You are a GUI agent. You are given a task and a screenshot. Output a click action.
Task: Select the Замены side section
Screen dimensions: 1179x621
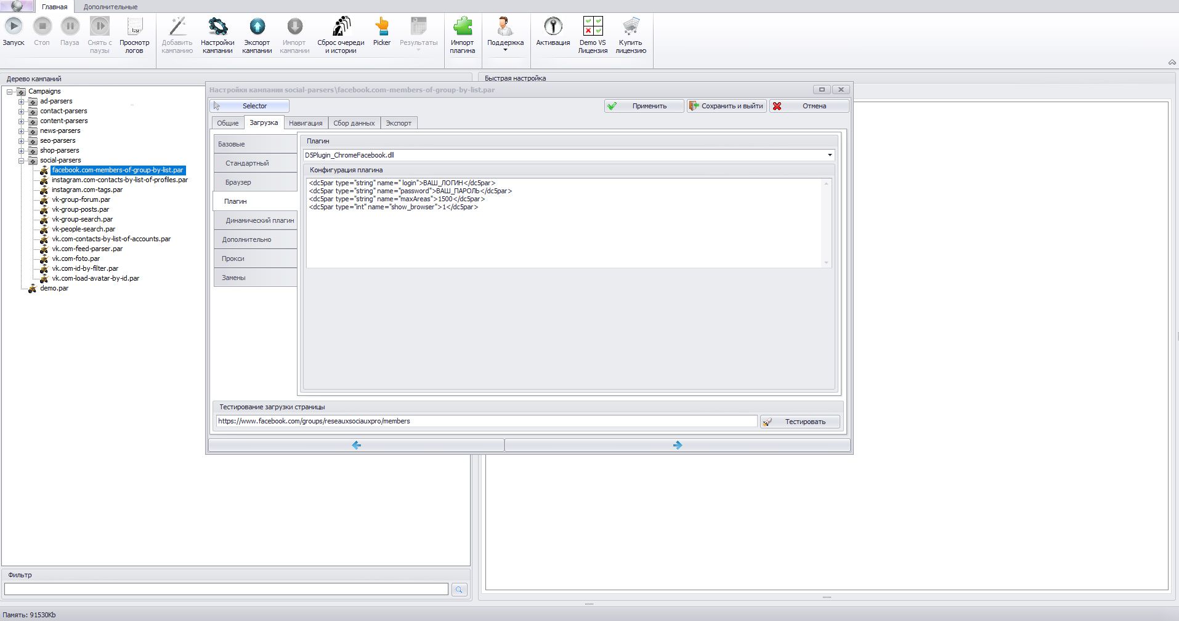[x=255, y=278]
